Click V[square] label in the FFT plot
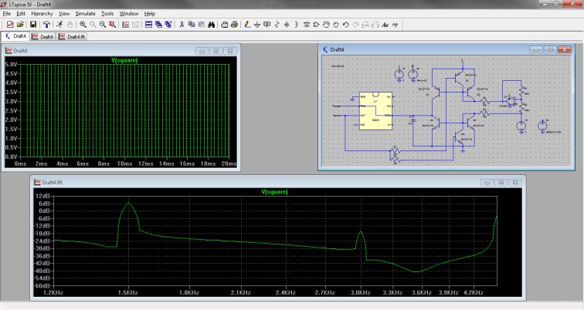584x310 pixels. click(275, 190)
